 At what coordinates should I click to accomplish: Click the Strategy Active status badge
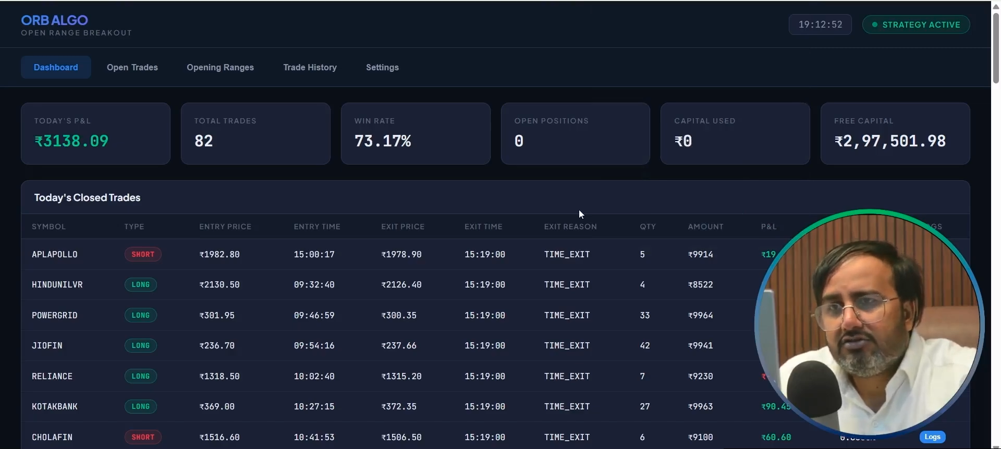point(916,24)
